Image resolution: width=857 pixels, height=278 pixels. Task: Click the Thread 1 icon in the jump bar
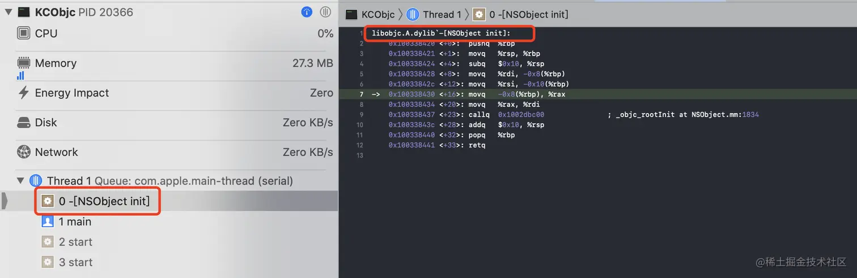pos(413,14)
